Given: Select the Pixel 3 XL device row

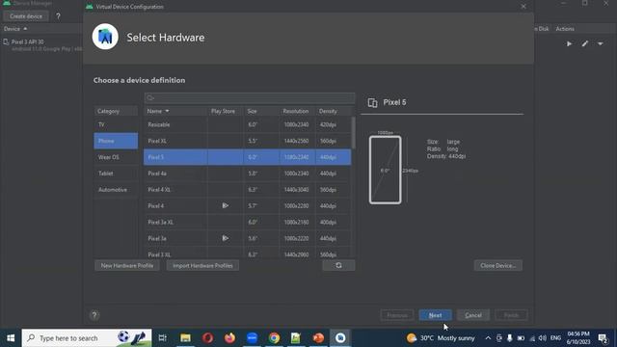Looking at the screenshot, I should coord(247,253).
